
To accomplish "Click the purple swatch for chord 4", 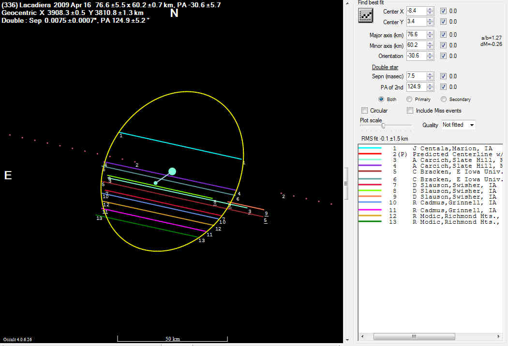I will [370, 166].
